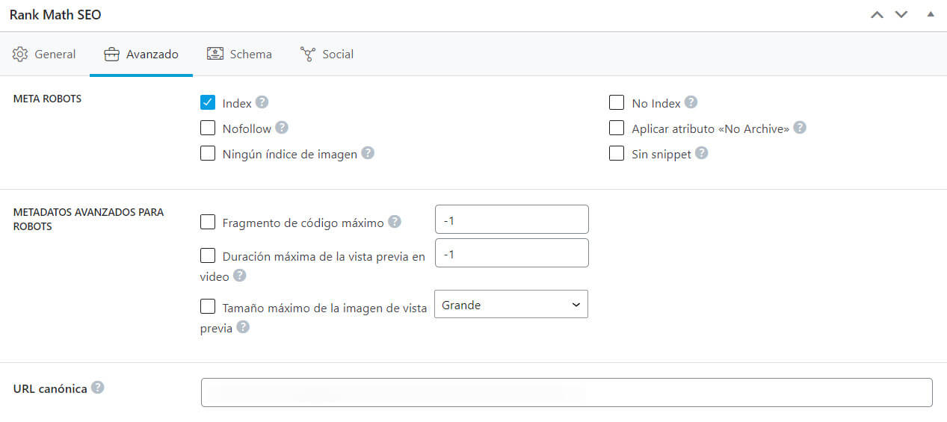The height and width of the screenshot is (422, 947).
Task: Open help icon beside Tamaño máximo previa
Action: pyautogui.click(x=243, y=327)
